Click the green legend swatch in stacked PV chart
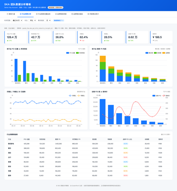The height and width of the screenshot is (191, 177). (155, 53)
